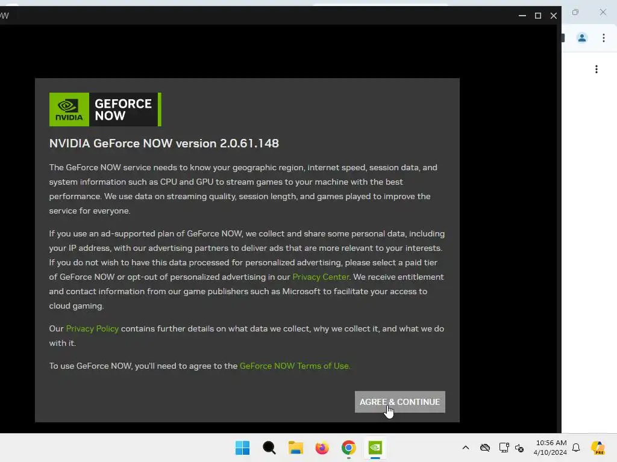Click the PRE preview tray icon
Image resolution: width=617 pixels, height=462 pixels.
(x=598, y=448)
